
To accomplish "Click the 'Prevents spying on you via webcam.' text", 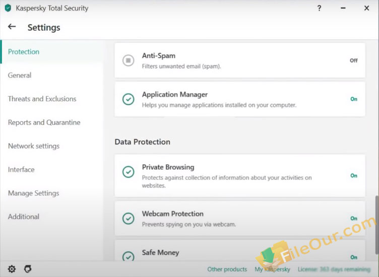I will pyautogui.click(x=189, y=224).
